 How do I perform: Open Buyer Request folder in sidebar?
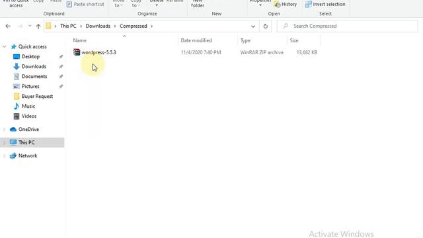(x=37, y=97)
